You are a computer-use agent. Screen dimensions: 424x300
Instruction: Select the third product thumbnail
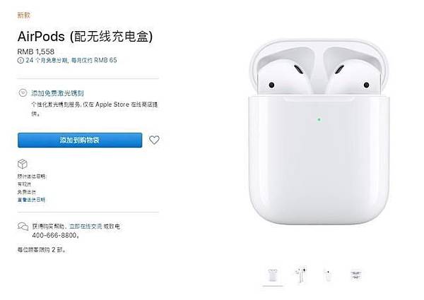click(x=328, y=275)
